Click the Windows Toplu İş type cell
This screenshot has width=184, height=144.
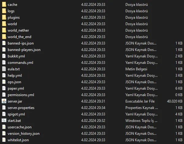[141, 121]
